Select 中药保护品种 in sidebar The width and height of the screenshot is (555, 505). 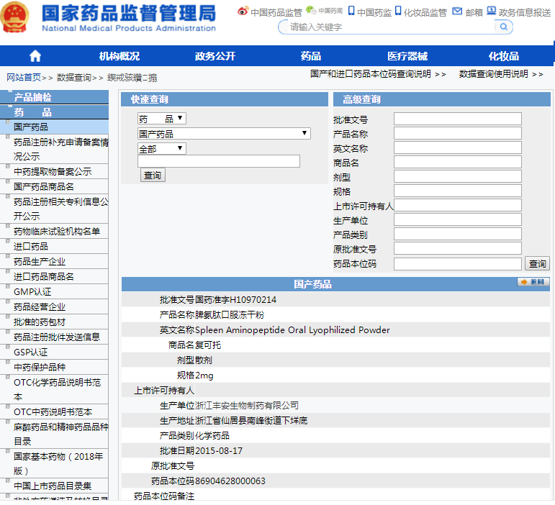(40, 368)
